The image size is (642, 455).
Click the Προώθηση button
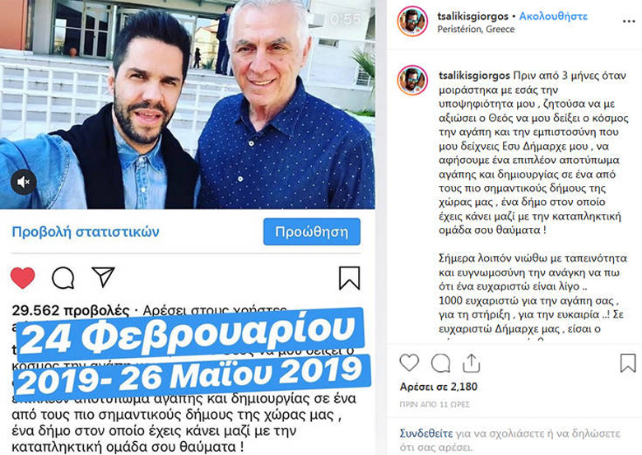tap(312, 231)
